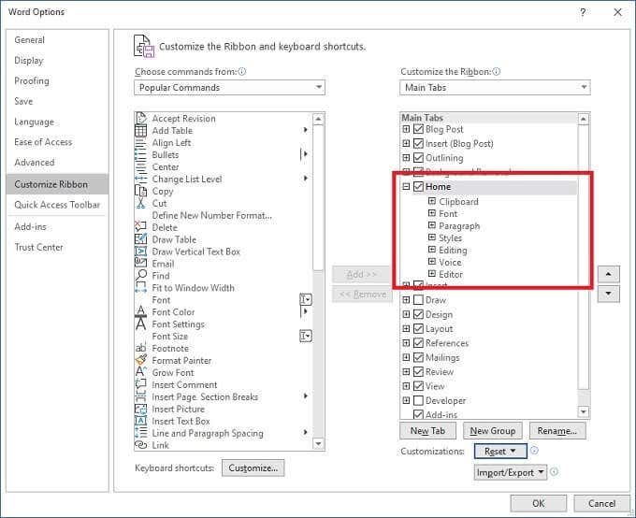Select the Add Table command icon
Viewport: 636px width, 518px height.
point(140,131)
